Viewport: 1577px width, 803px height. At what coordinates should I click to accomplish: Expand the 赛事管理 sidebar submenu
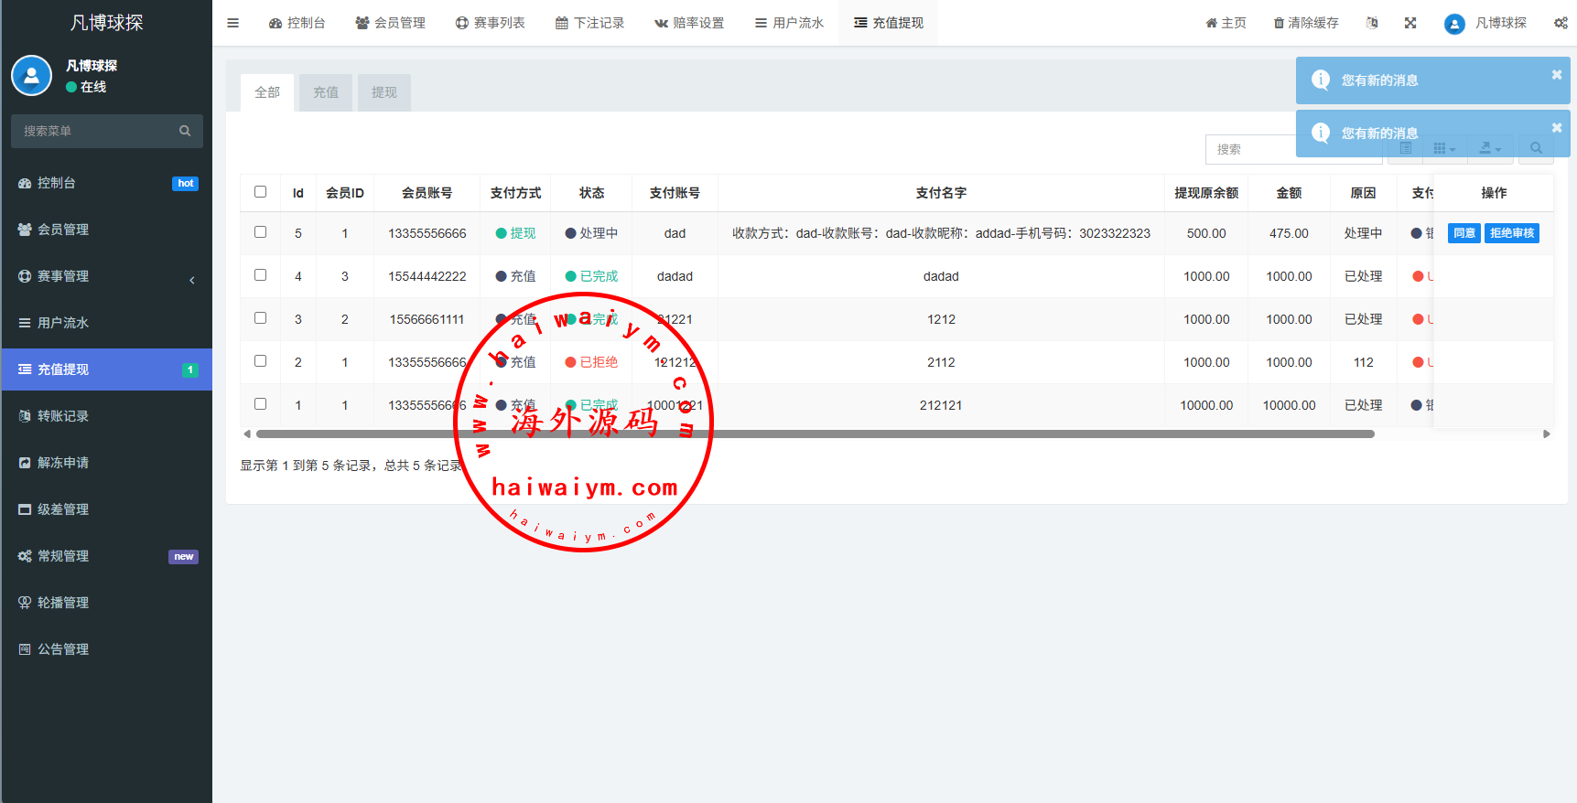[x=106, y=276]
